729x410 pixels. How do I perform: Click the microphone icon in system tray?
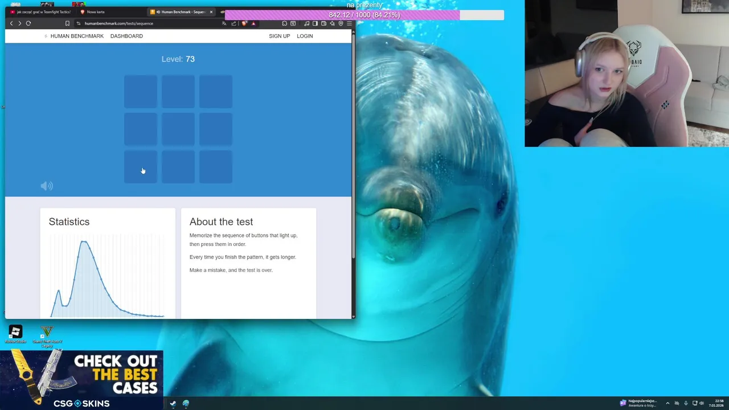pyautogui.click(x=686, y=403)
